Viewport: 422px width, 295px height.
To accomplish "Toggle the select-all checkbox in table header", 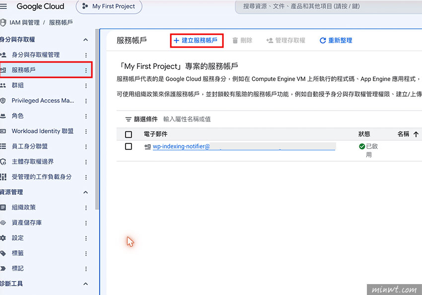I will tap(129, 134).
